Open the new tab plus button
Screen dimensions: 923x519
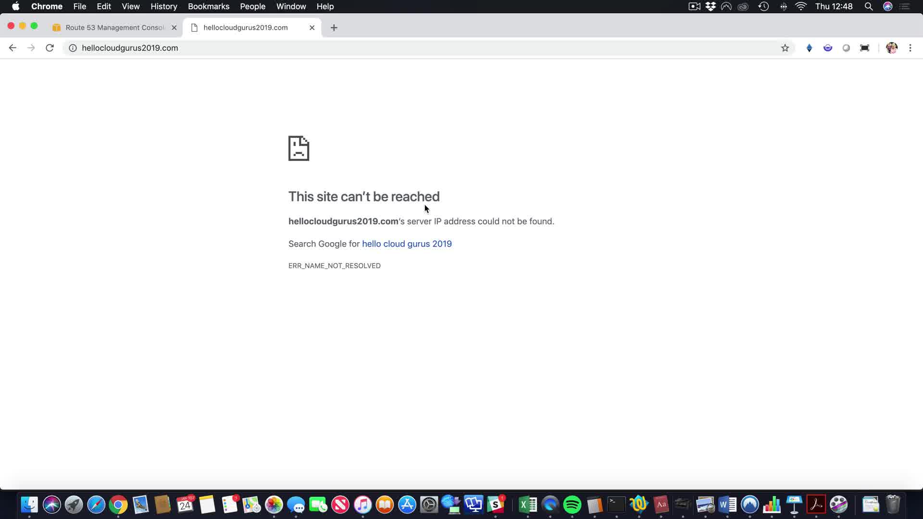click(334, 27)
